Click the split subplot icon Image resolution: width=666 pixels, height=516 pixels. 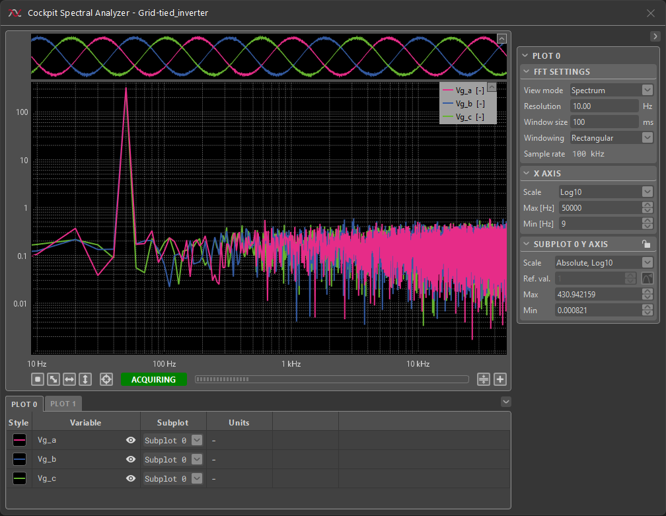point(484,379)
